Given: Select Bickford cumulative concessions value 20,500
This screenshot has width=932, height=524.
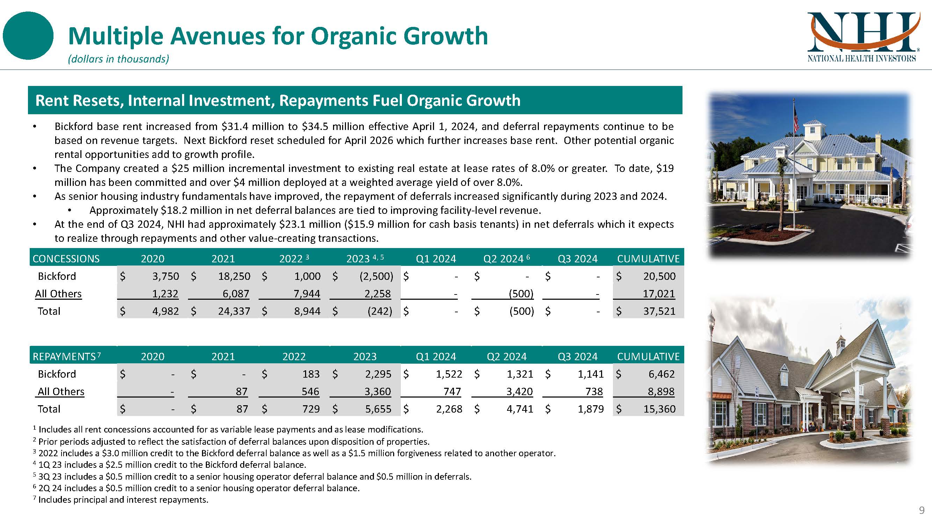Looking at the screenshot, I should pyautogui.click(x=659, y=276).
